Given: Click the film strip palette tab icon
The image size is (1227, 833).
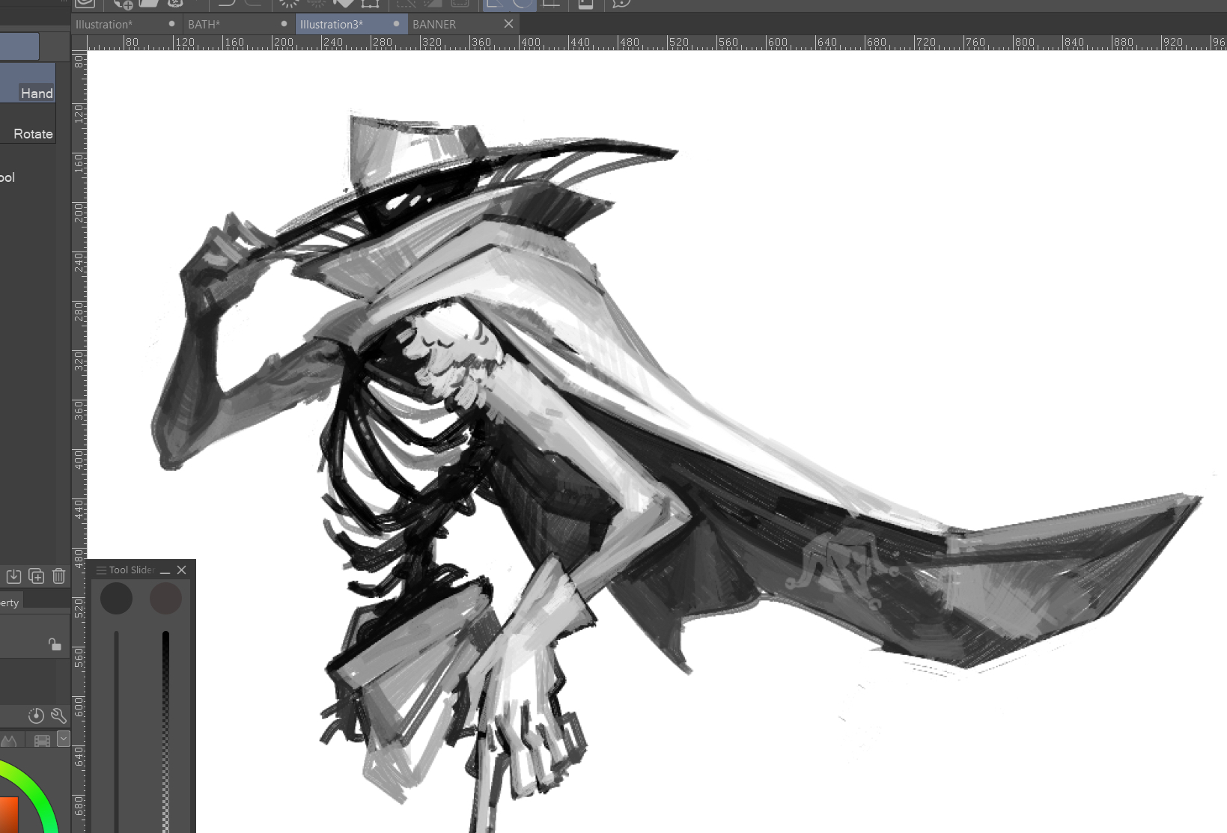Looking at the screenshot, I should [x=42, y=741].
